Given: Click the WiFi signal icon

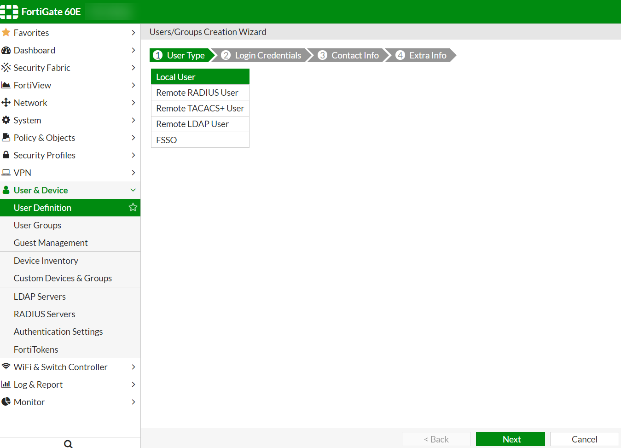Looking at the screenshot, I should coord(6,367).
